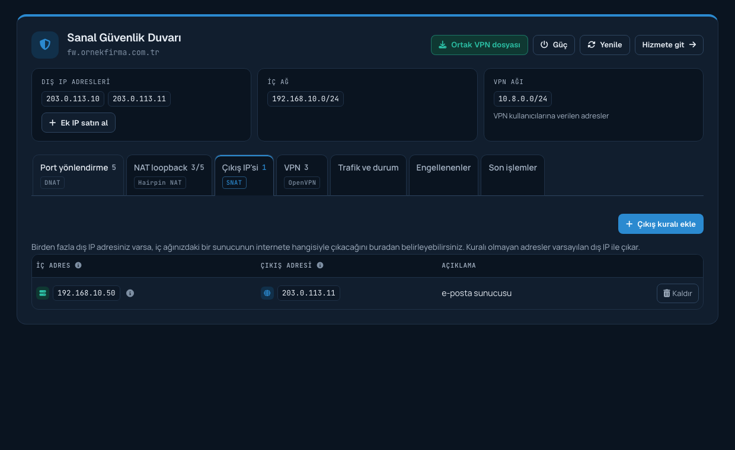Click external IP chip 203.0.113.11 in DIŞ IP ADRESLERİ
735x450 pixels.
coord(139,99)
